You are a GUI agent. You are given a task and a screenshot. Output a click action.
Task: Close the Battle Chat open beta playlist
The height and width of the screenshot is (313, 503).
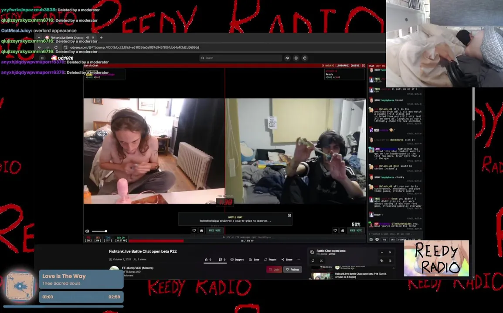(390, 252)
